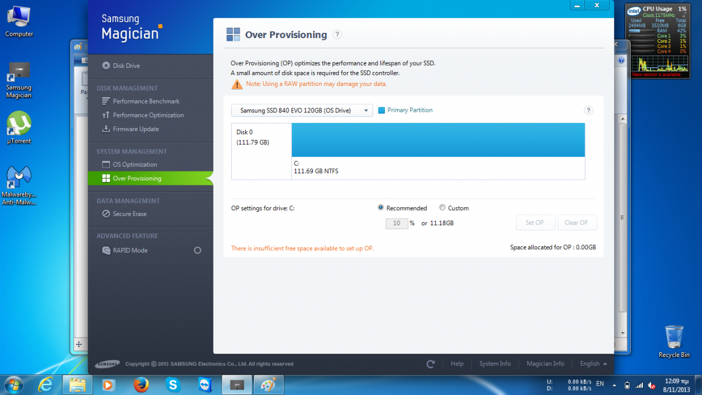Open the media player taskbar icon

[x=109, y=385]
